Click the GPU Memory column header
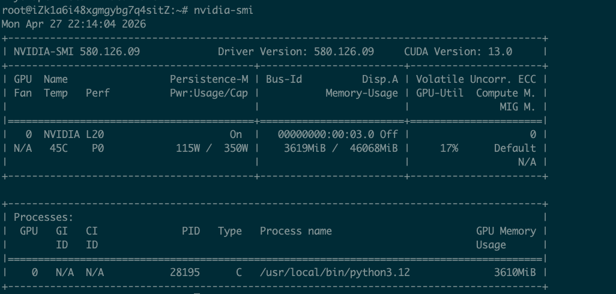The width and height of the screenshot is (616, 294). 506,231
